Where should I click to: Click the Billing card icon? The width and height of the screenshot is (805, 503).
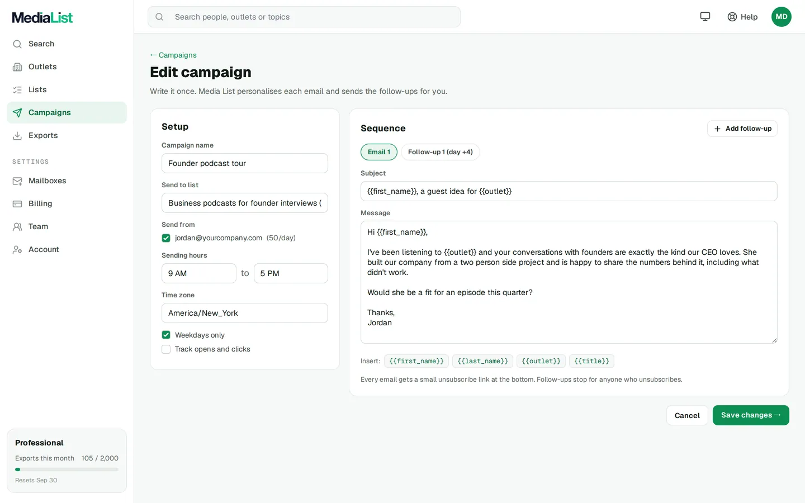17,204
